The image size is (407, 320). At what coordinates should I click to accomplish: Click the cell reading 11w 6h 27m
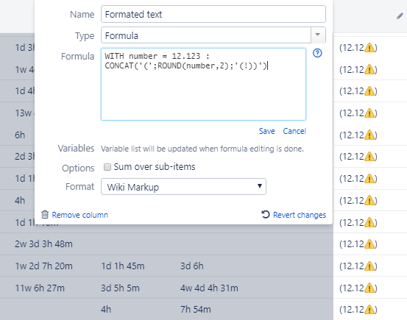tap(40, 288)
